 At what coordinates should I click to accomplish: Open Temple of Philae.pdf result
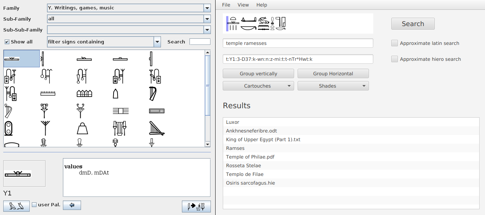click(351, 157)
